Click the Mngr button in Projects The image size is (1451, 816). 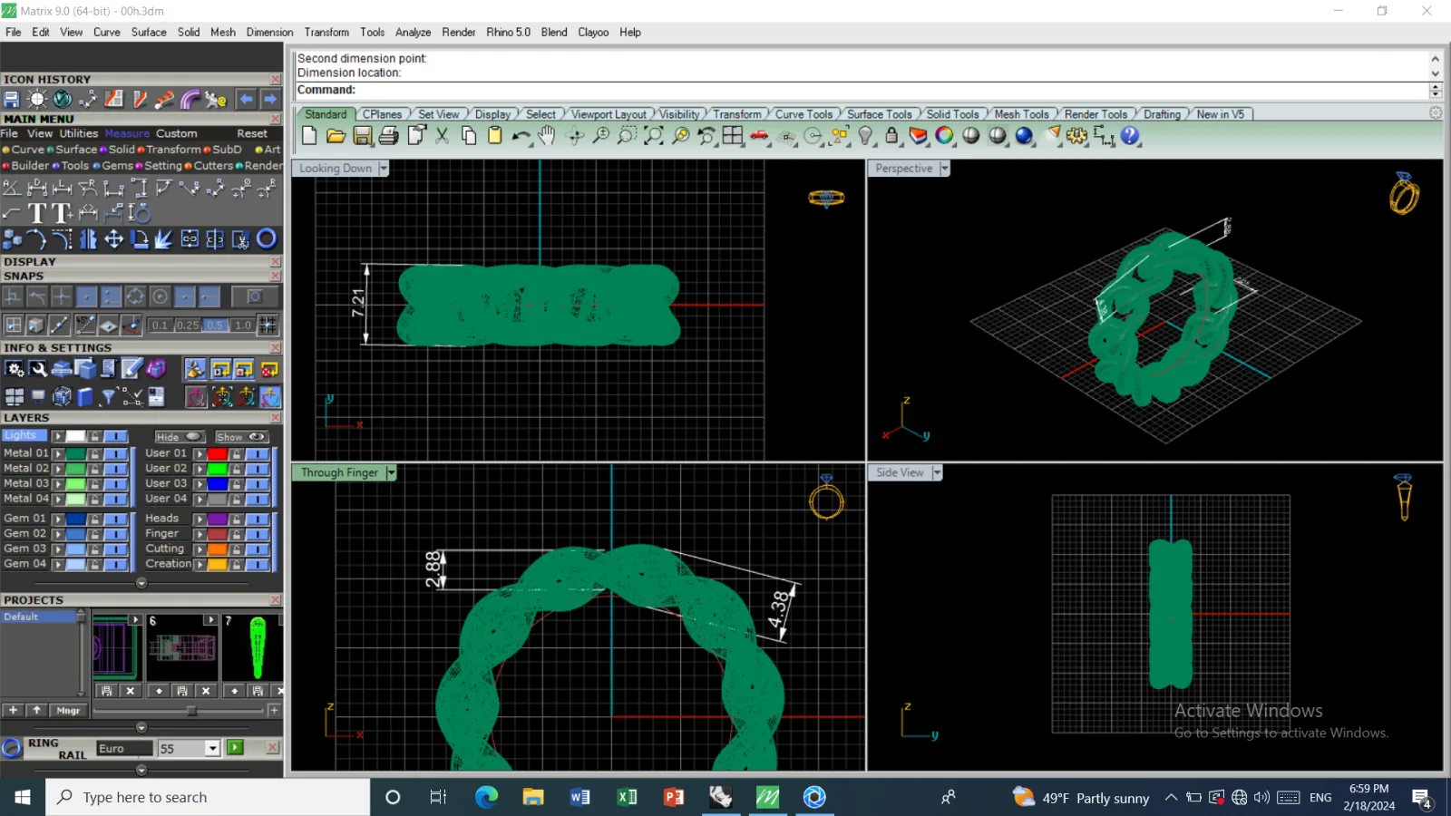(x=69, y=710)
